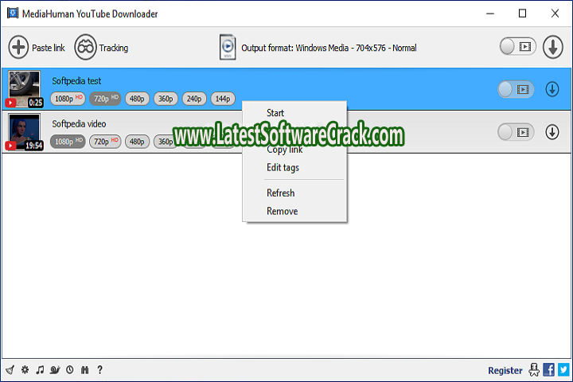Click the music note icon in status bar

(x=40, y=370)
